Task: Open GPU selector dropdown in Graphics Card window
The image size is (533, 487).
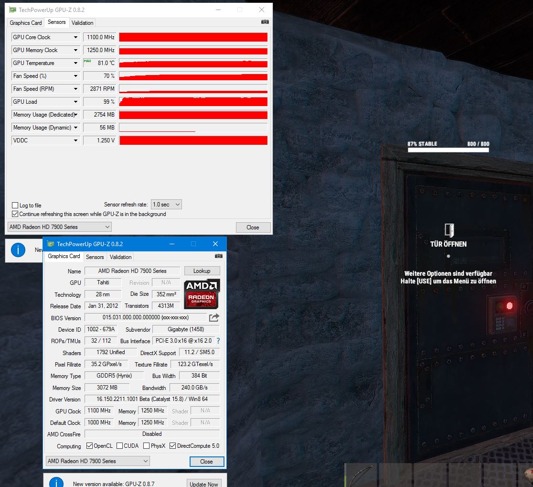Action: (x=97, y=461)
